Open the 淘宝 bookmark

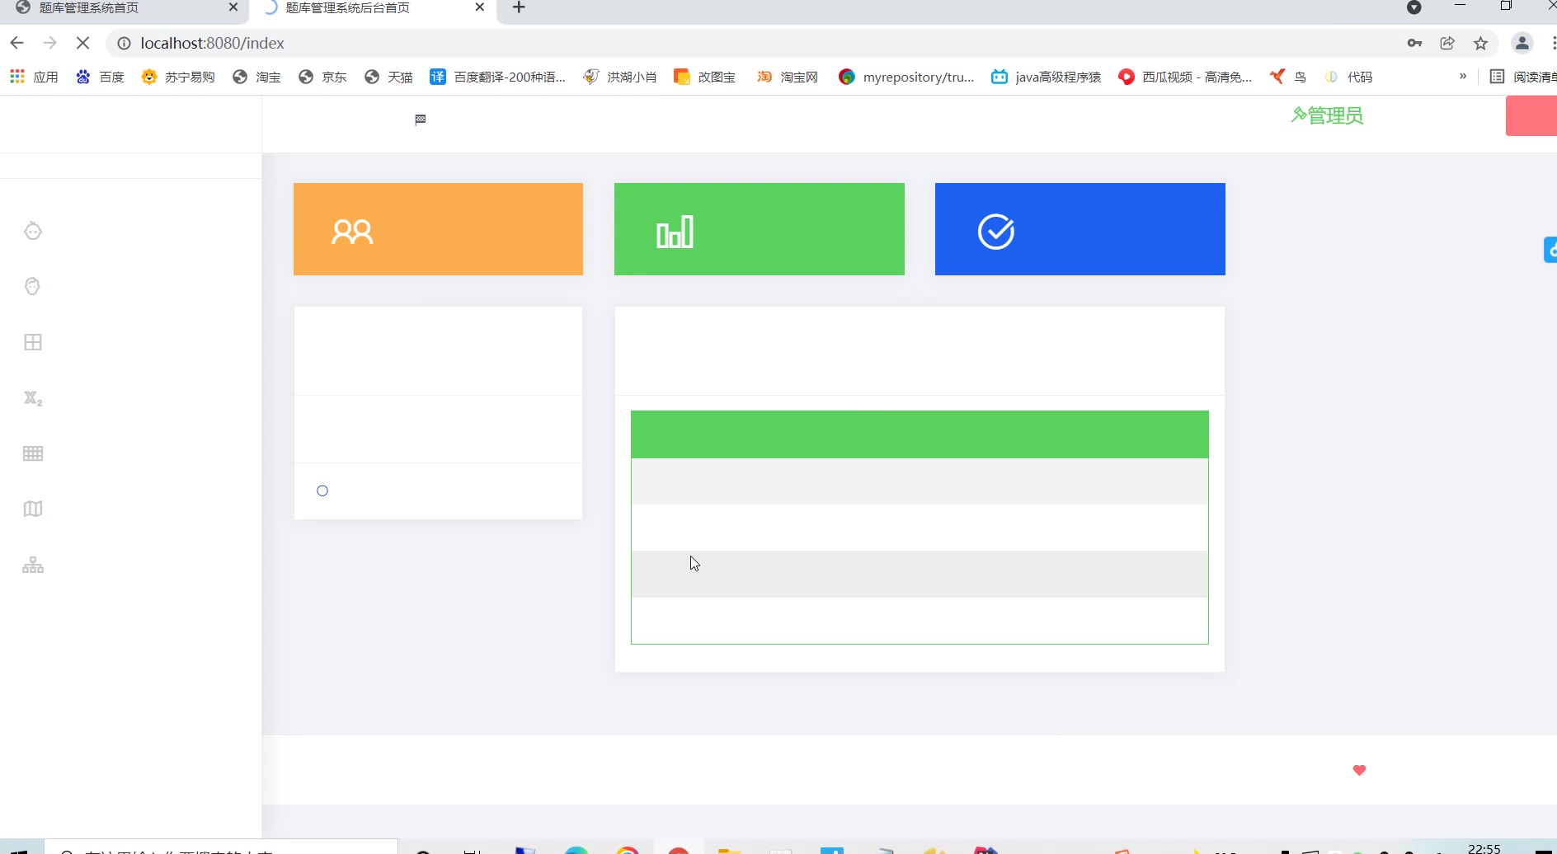[256, 77]
